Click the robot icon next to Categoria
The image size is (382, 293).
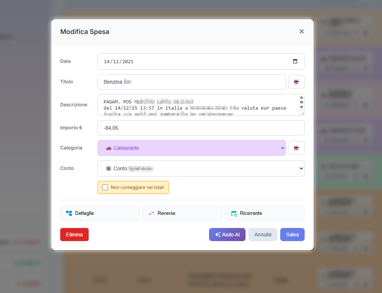pyautogui.click(x=296, y=148)
